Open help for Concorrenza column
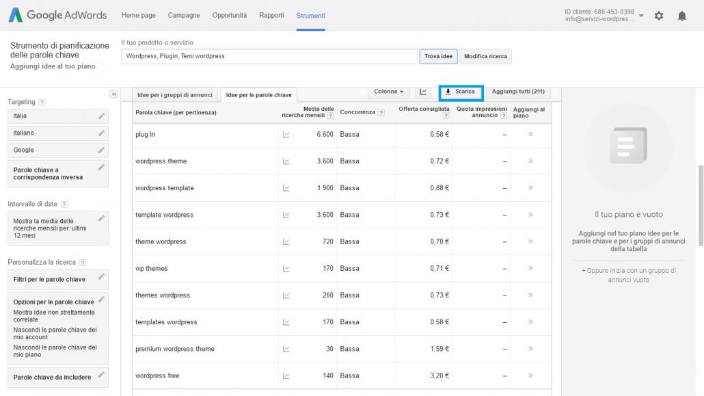The height and width of the screenshot is (396, 704). point(381,112)
